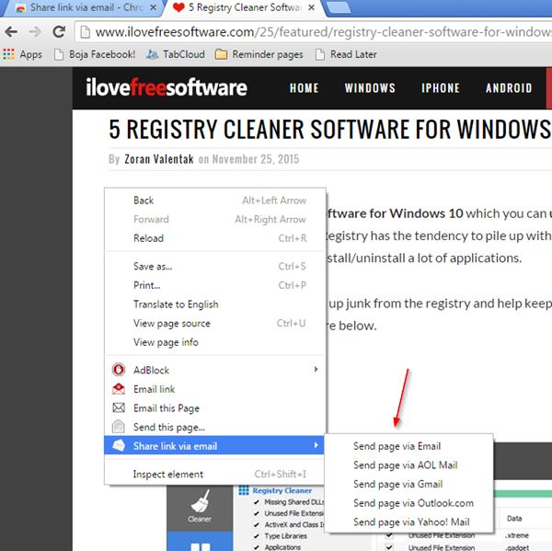Toggle the ActiveX and Class checkbox
This screenshot has width=552, height=551.
coord(257,525)
